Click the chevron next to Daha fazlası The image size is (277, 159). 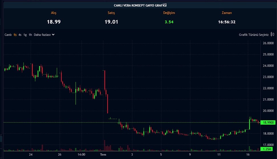click(x=53, y=35)
